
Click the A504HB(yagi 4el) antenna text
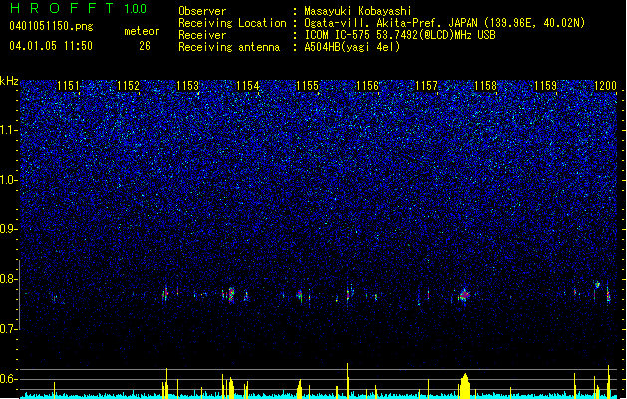pyautogui.click(x=352, y=47)
